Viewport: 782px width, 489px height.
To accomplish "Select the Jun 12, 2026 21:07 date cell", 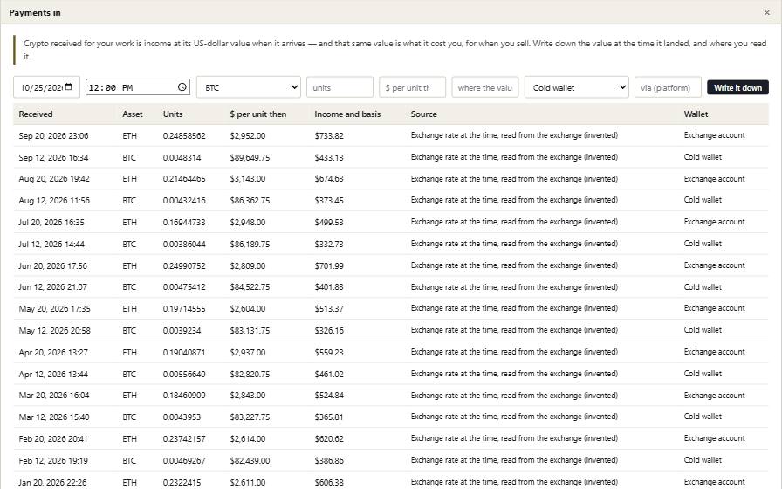I will [52, 287].
